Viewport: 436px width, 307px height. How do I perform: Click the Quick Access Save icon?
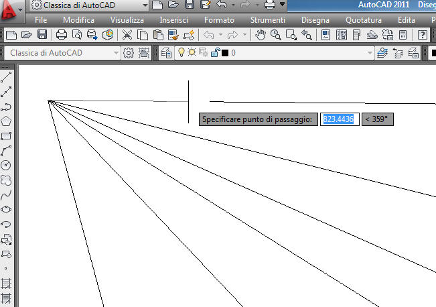(x=190, y=5)
